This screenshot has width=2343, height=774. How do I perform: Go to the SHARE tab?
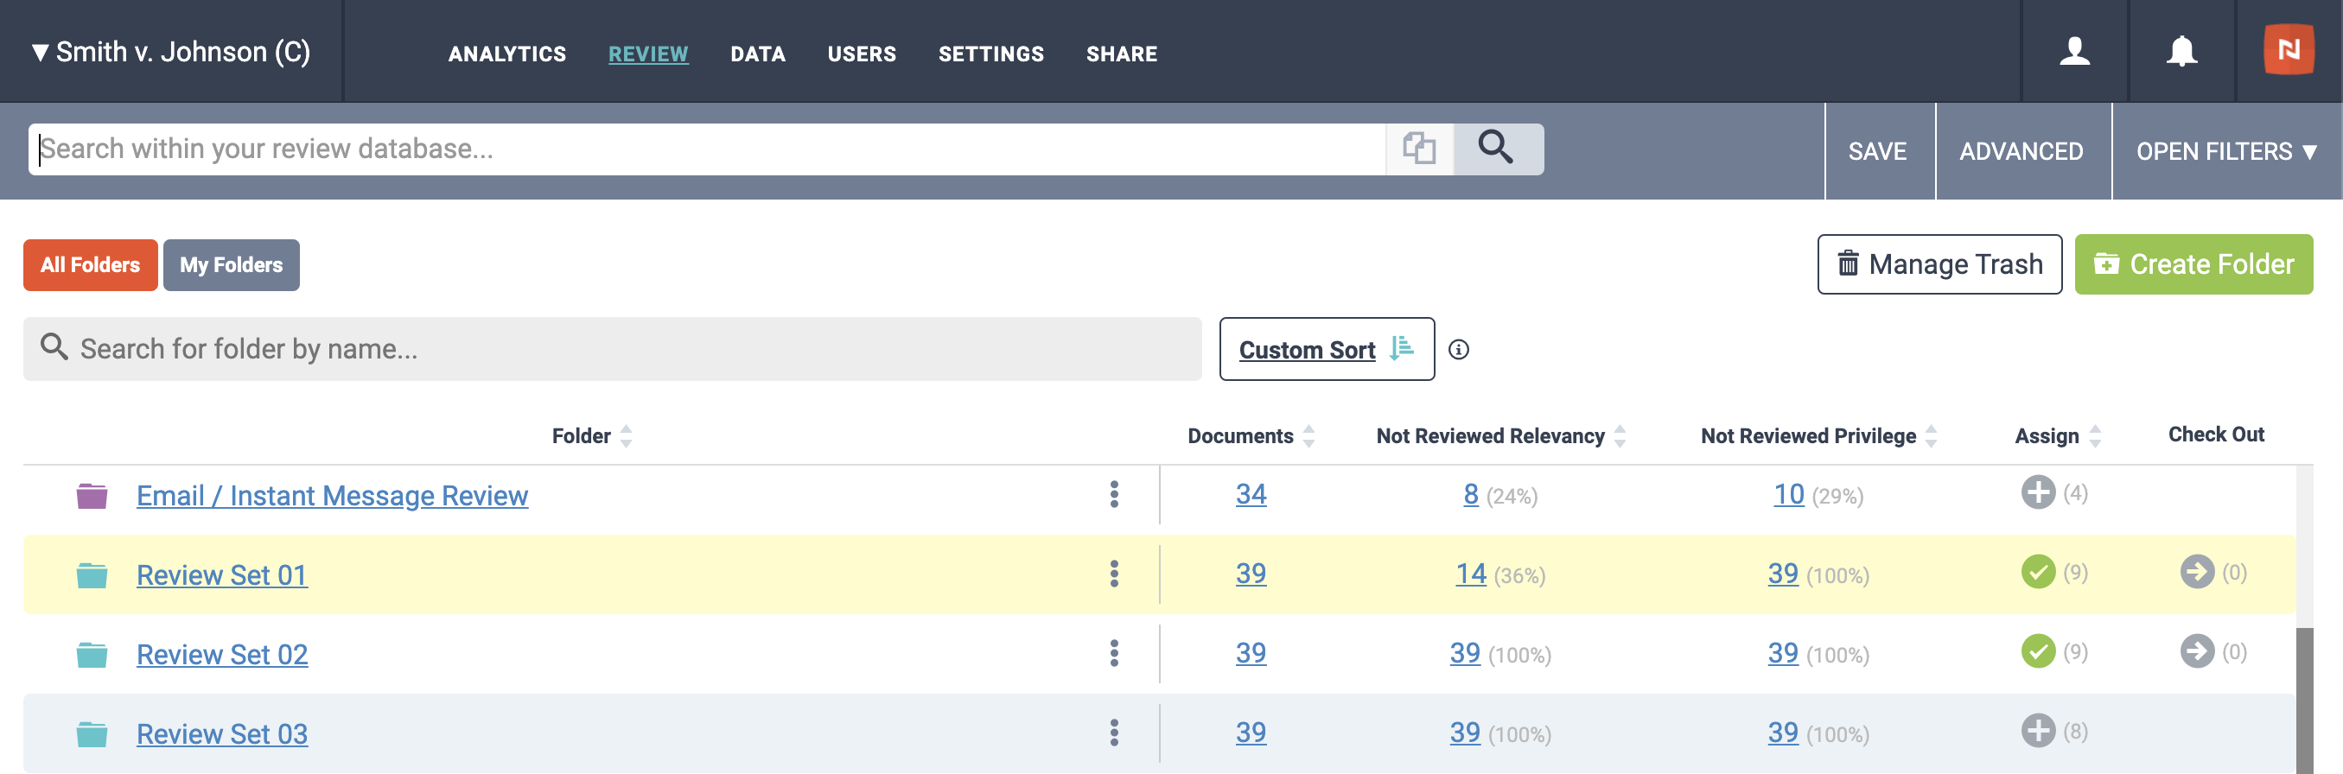pyautogui.click(x=1122, y=54)
